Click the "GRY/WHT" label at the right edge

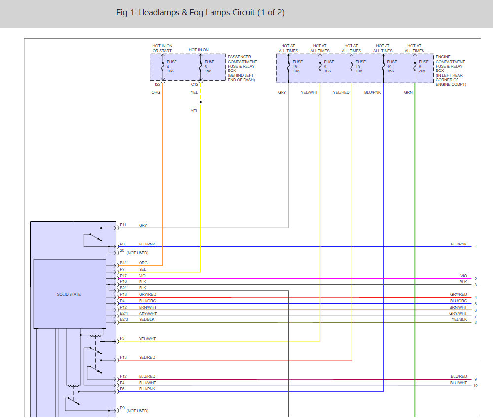point(458,313)
